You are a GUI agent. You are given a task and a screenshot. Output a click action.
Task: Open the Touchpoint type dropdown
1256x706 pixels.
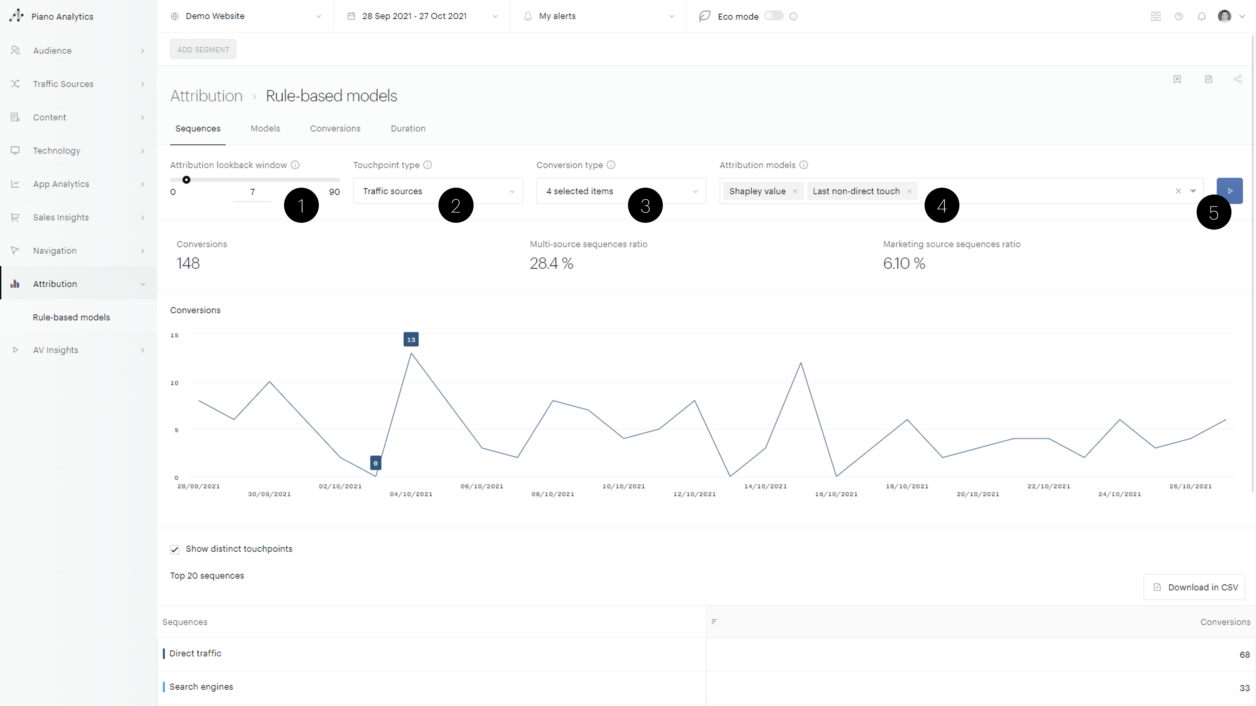coord(438,191)
